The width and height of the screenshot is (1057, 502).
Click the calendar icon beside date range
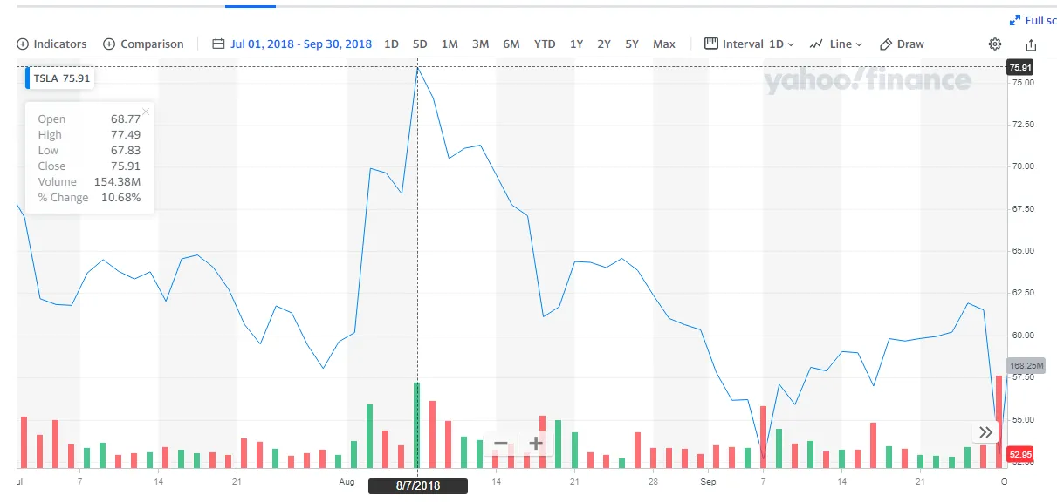(217, 44)
